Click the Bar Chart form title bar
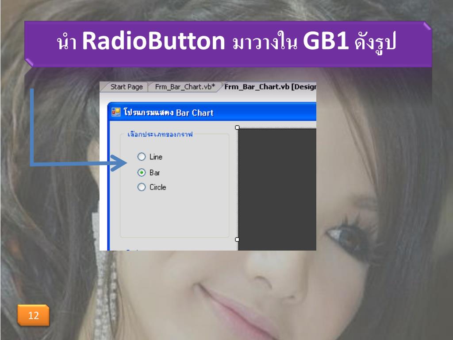 pyautogui.click(x=212, y=112)
